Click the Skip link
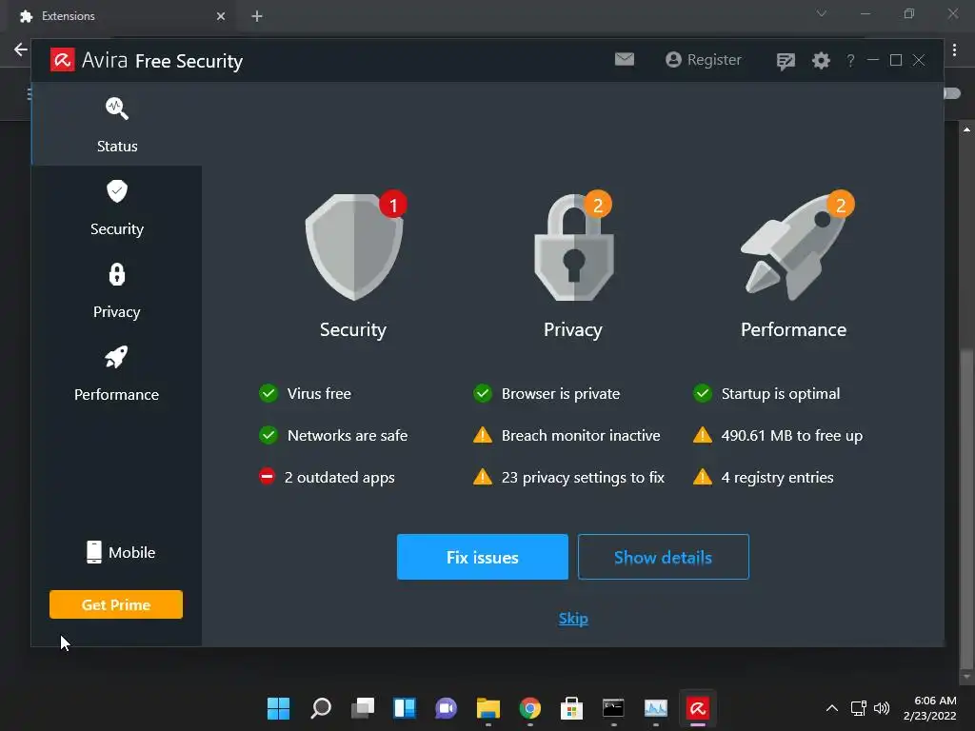The image size is (975, 731). click(x=573, y=619)
